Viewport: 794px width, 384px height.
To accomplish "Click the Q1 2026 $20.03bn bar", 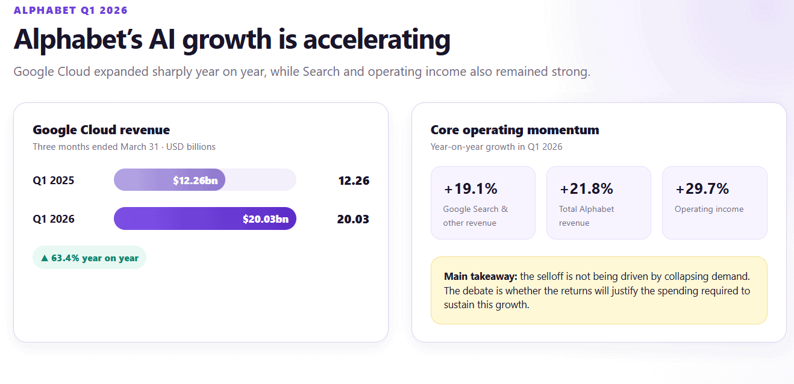I will tap(205, 218).
